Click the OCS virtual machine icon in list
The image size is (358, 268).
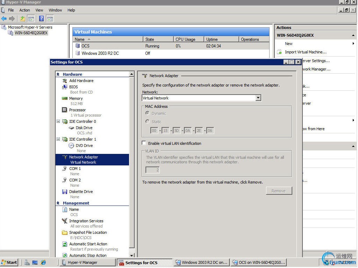pyautogui.click(x=78, y=46)
